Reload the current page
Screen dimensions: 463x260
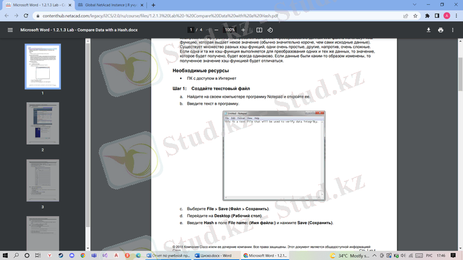point(26,16)
